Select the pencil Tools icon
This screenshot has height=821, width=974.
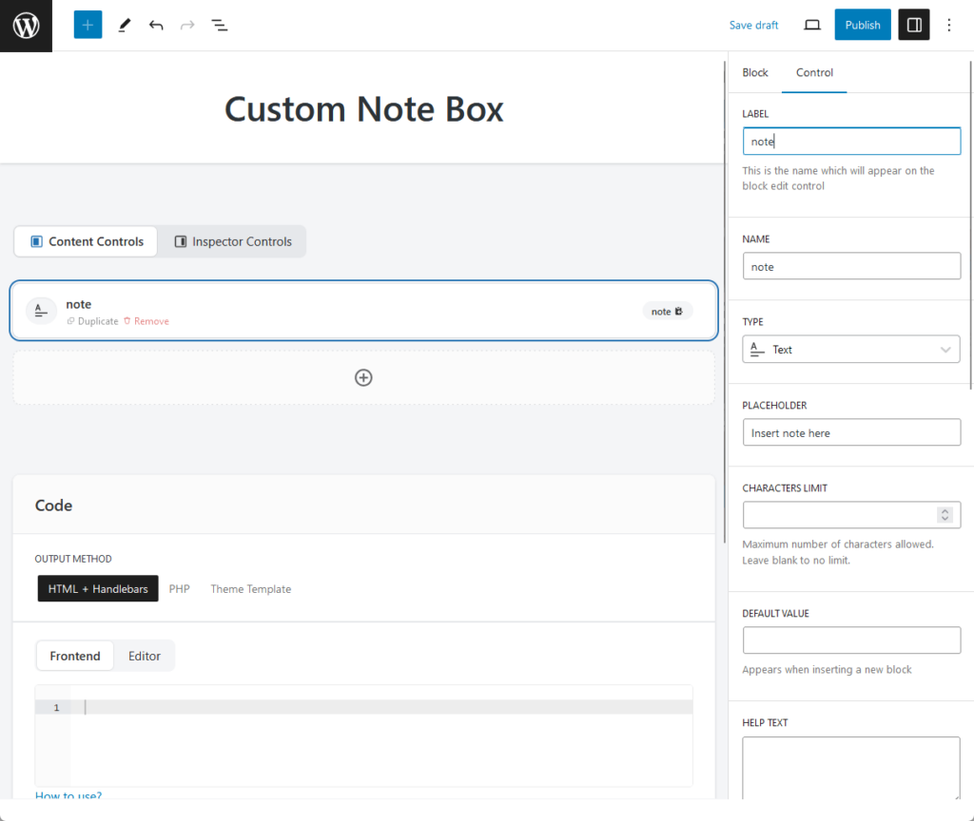coord(125,25)
